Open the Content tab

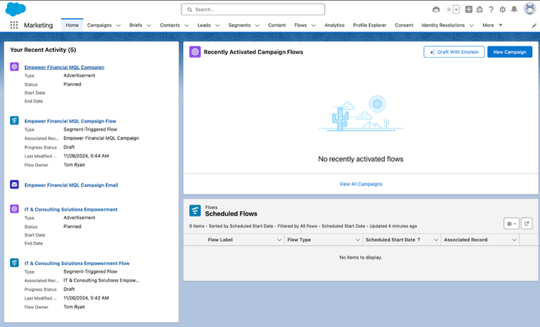coord(277,25)
